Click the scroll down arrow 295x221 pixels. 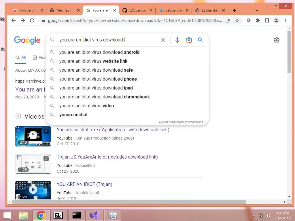[289, 197]
